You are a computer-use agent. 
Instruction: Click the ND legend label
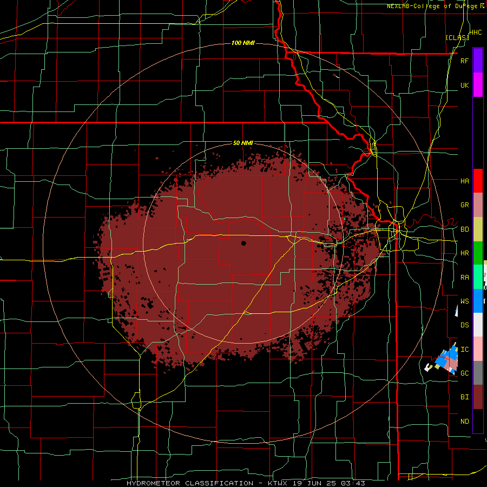[464, 422]
